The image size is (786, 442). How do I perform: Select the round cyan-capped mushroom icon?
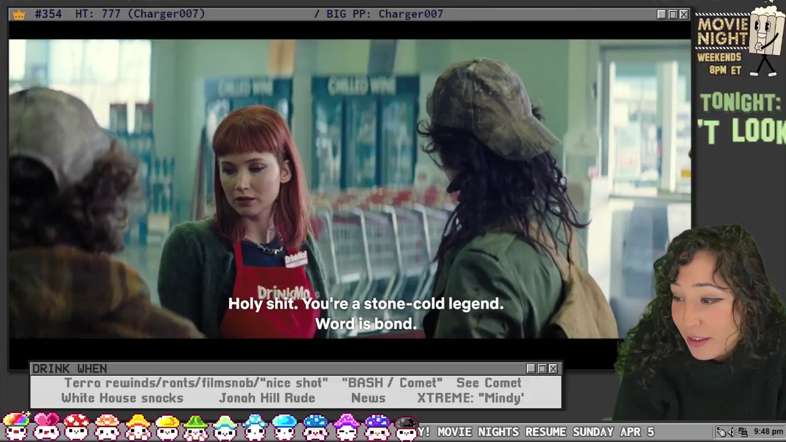tap(285, 426)
